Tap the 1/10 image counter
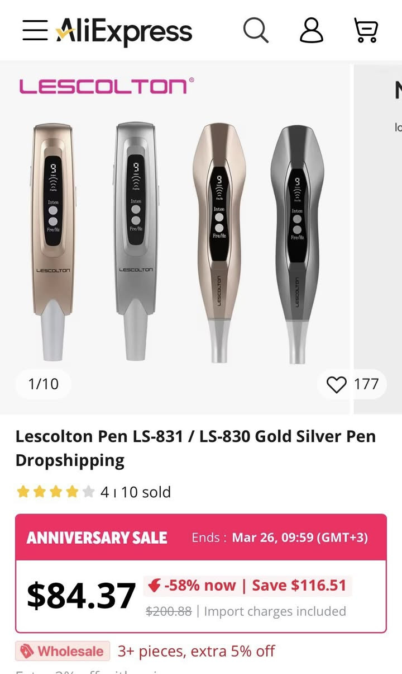 tap(43, 384)
